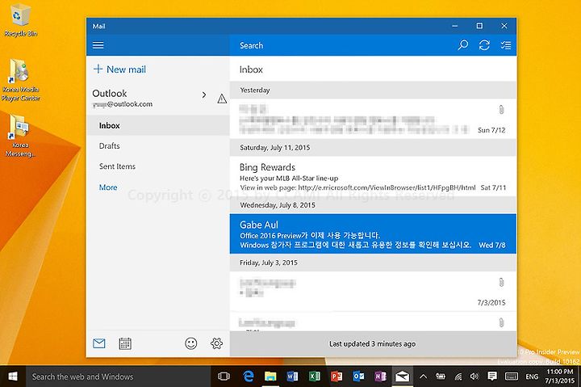Screen dimensions: 581x387
Task: Click Search the web and Windows box
Action: (118, 376)
